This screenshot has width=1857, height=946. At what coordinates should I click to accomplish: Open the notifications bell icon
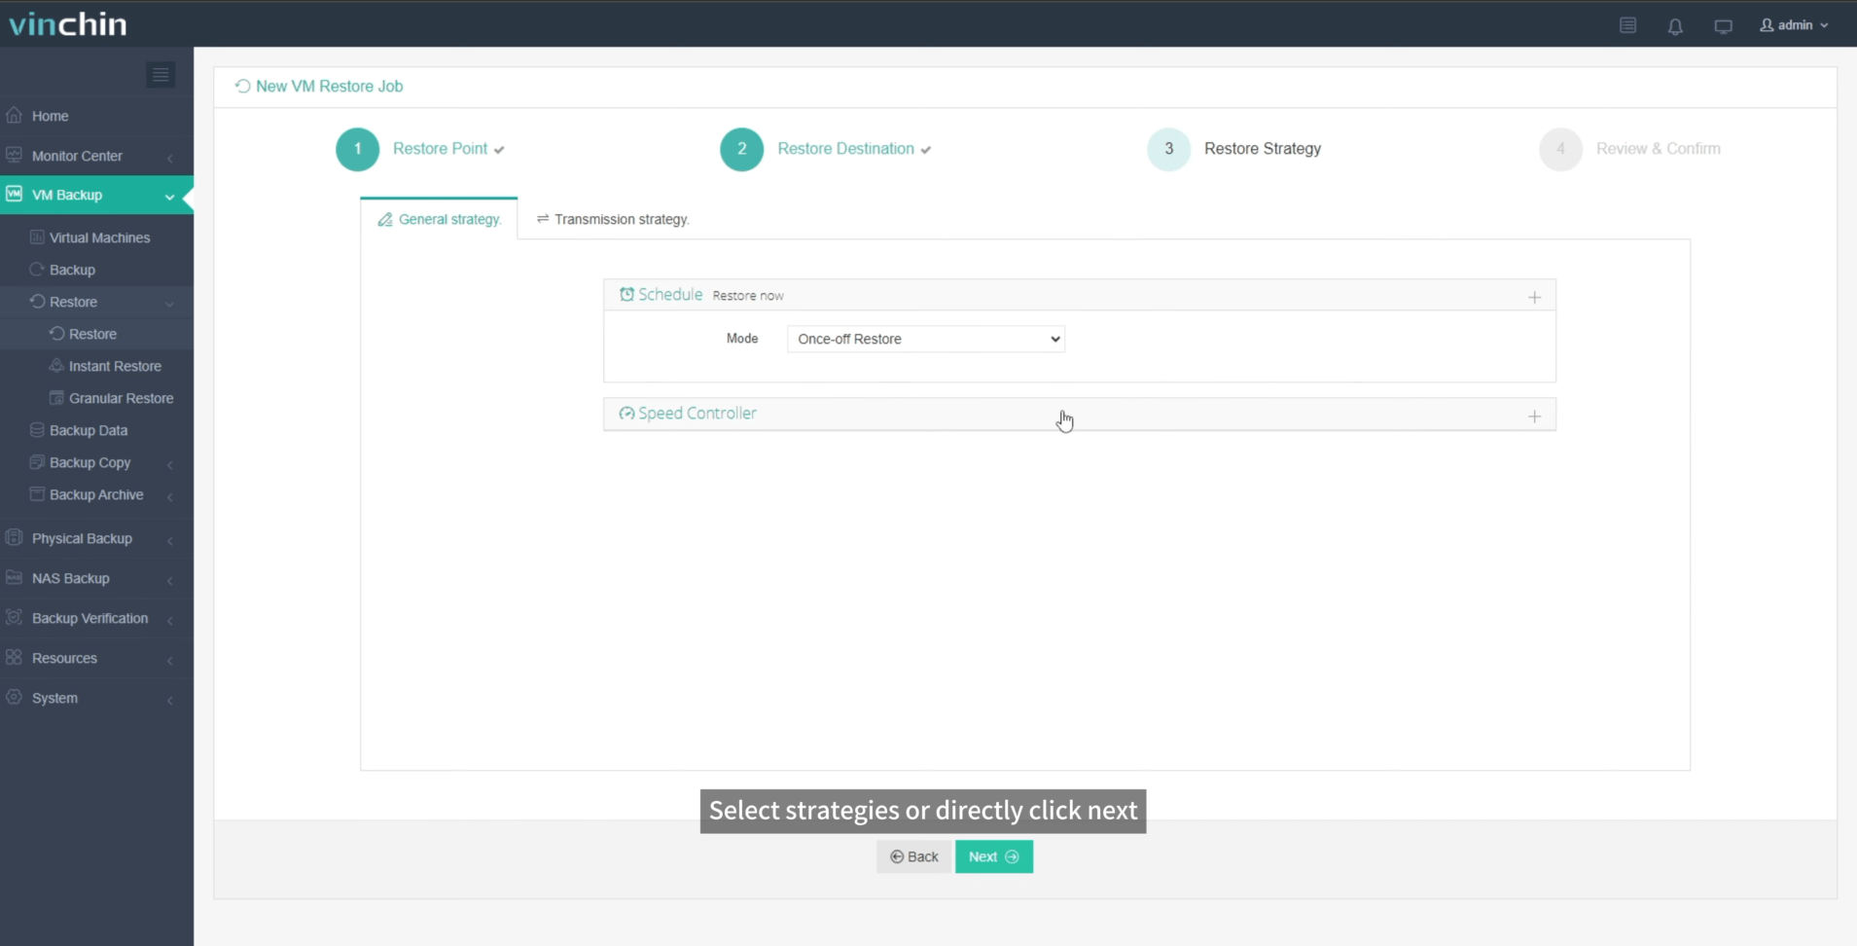(x=1675, y=26)
